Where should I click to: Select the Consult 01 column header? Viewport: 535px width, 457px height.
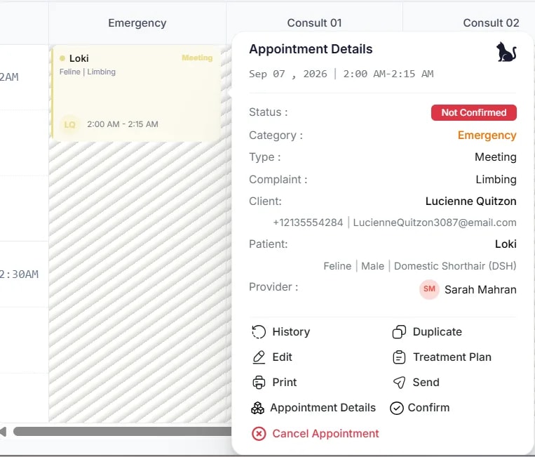[314, 23]
